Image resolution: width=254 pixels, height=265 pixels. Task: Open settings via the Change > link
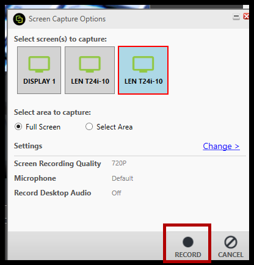tap(221, 146)
